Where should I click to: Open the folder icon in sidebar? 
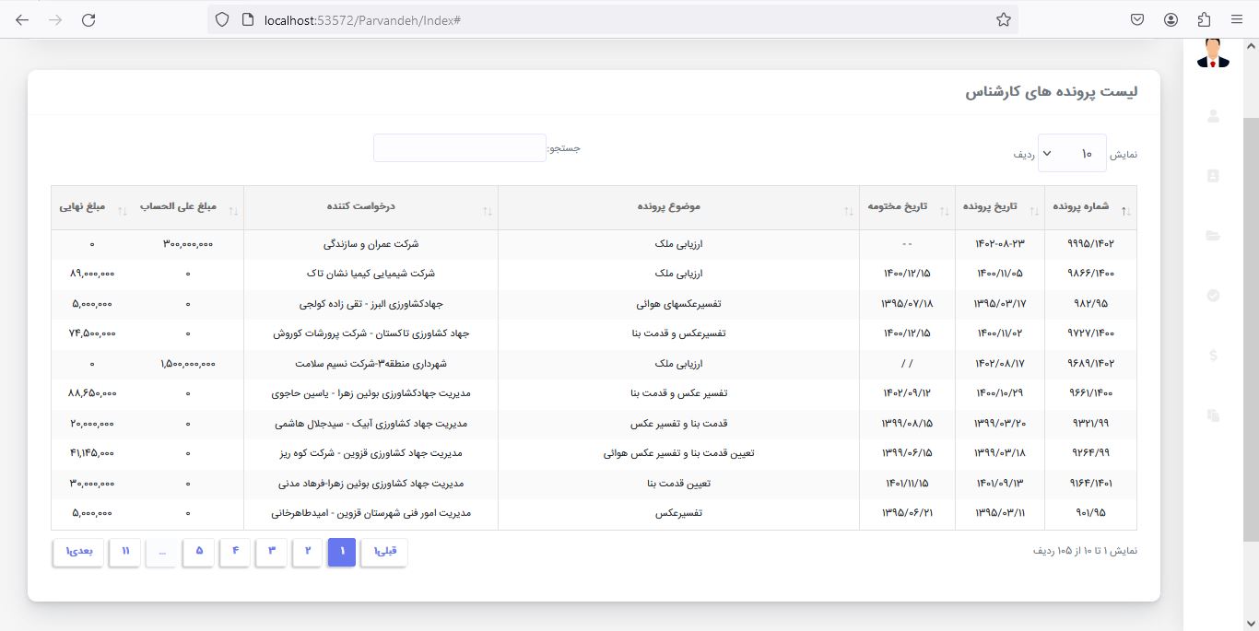coord(1213,236)
